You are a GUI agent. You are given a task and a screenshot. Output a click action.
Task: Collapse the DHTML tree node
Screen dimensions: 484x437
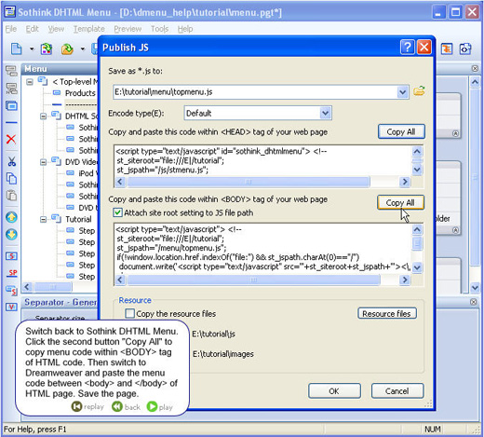pos(44,116)
